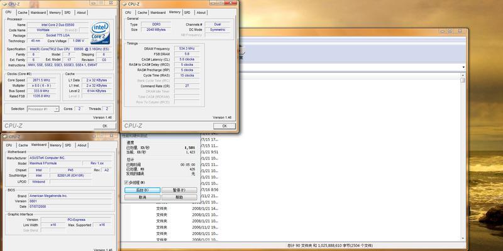The image size is (503, 251).
Task: Select the active Memory tab in the Memory CPU-Z window
Action: pyautogui.click(x=175, y=12)
